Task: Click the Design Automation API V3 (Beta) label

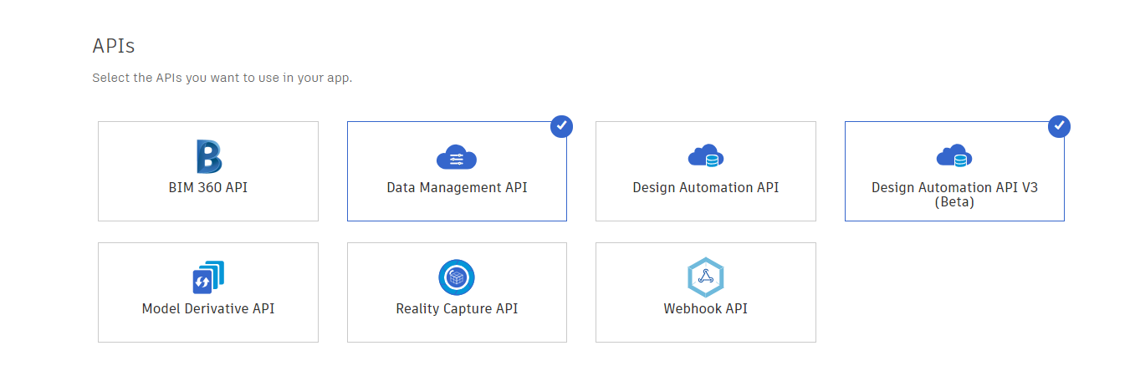Action: pos(954,195)
